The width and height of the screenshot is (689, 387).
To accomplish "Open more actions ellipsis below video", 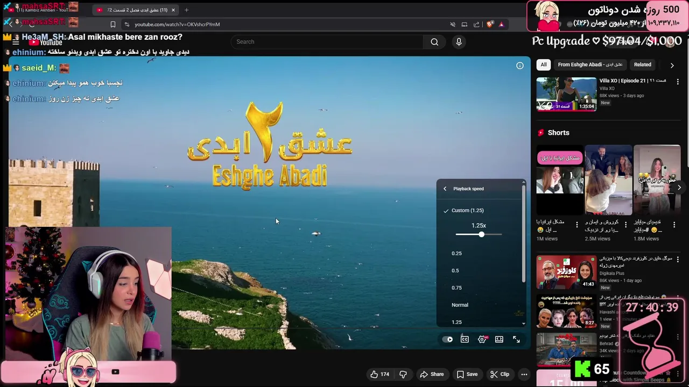I will (x=524, y=374).
